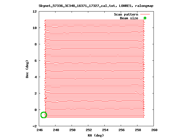Click the Dec axis tick label 8
184x138 pixels.
coord(36,44)
